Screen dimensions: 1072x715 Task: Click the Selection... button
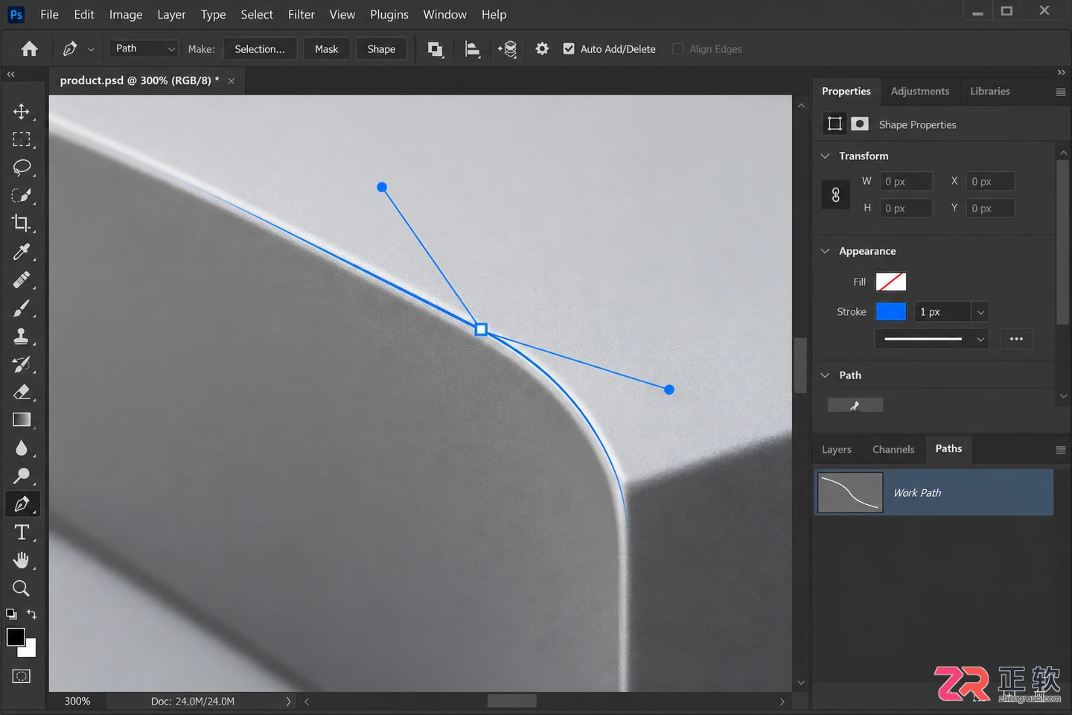260,49
